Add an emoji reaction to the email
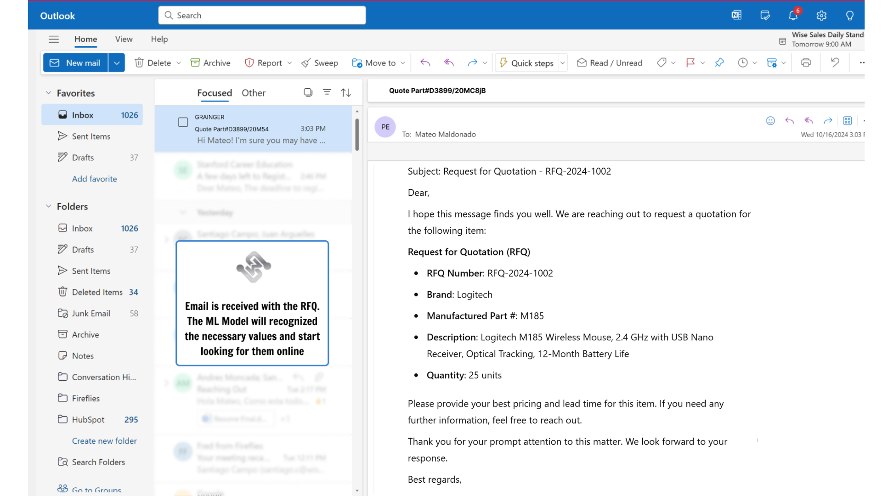This screenshot has width=882, height=496. point(770,121)
